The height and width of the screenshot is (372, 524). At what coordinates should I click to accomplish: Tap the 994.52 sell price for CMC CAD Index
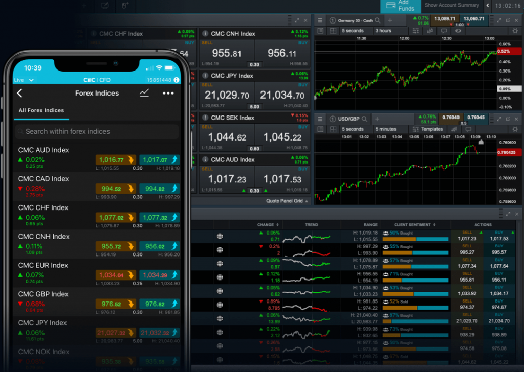[116, 189]
